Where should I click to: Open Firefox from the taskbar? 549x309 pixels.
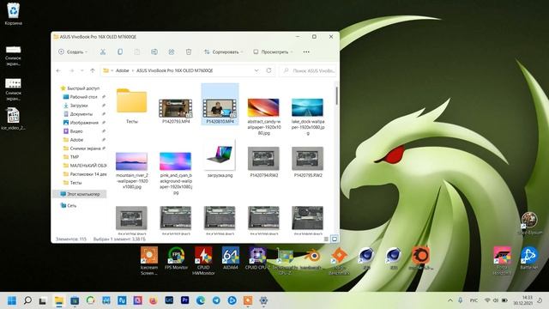click(154, 300)
